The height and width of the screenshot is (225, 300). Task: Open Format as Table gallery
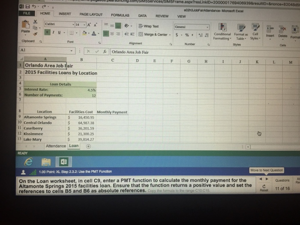(241, 32)
